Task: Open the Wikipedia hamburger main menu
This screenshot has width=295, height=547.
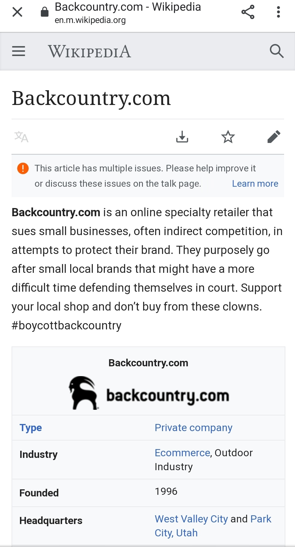Action: pos(19,51)
